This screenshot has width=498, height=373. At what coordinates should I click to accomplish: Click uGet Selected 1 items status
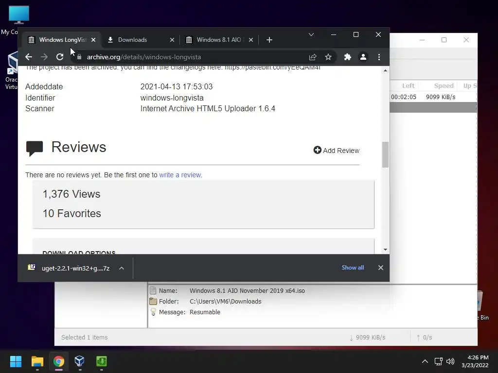point(85,338)
